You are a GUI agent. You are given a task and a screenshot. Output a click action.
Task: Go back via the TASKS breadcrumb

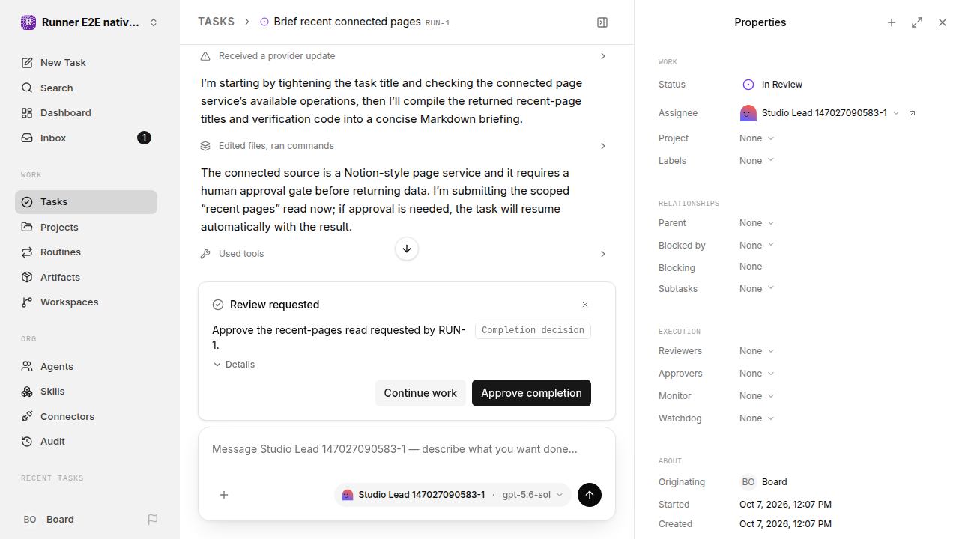(216, 22)
